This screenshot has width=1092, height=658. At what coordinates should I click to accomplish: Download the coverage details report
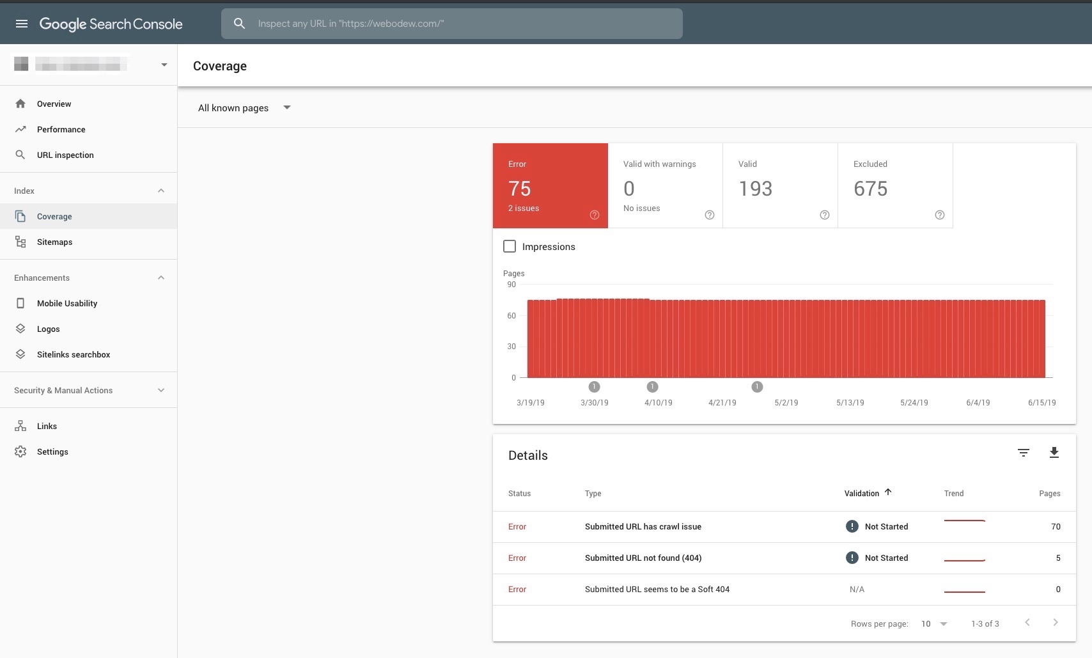click(x=1054, y=453)
